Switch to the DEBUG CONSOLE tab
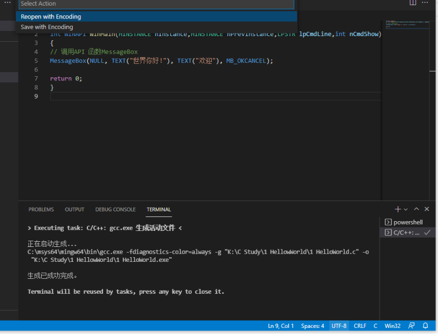The width and height of the screenshot is (438, 334). point(115,209)
